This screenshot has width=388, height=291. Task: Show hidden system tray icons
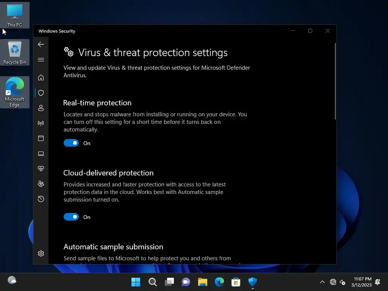coord(322,282)
